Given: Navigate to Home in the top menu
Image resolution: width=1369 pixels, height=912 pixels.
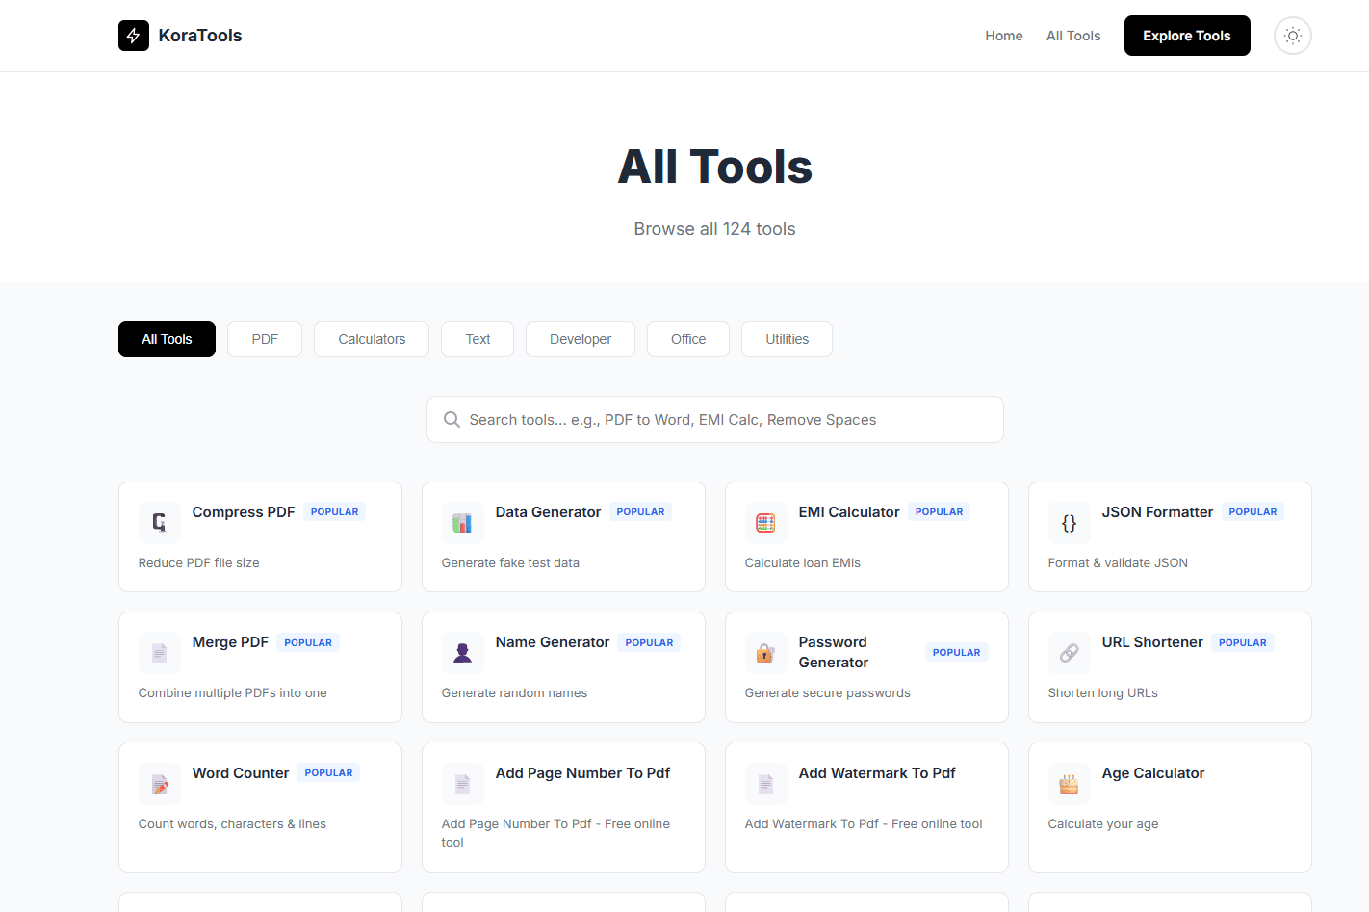Looking at the screenshot, I should tap(1004, 35).
